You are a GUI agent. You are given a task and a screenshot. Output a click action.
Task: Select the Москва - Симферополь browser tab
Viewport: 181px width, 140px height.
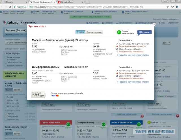(42, 2)
